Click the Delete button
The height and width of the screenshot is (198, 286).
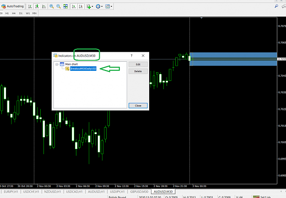click(x=138, y=71)
